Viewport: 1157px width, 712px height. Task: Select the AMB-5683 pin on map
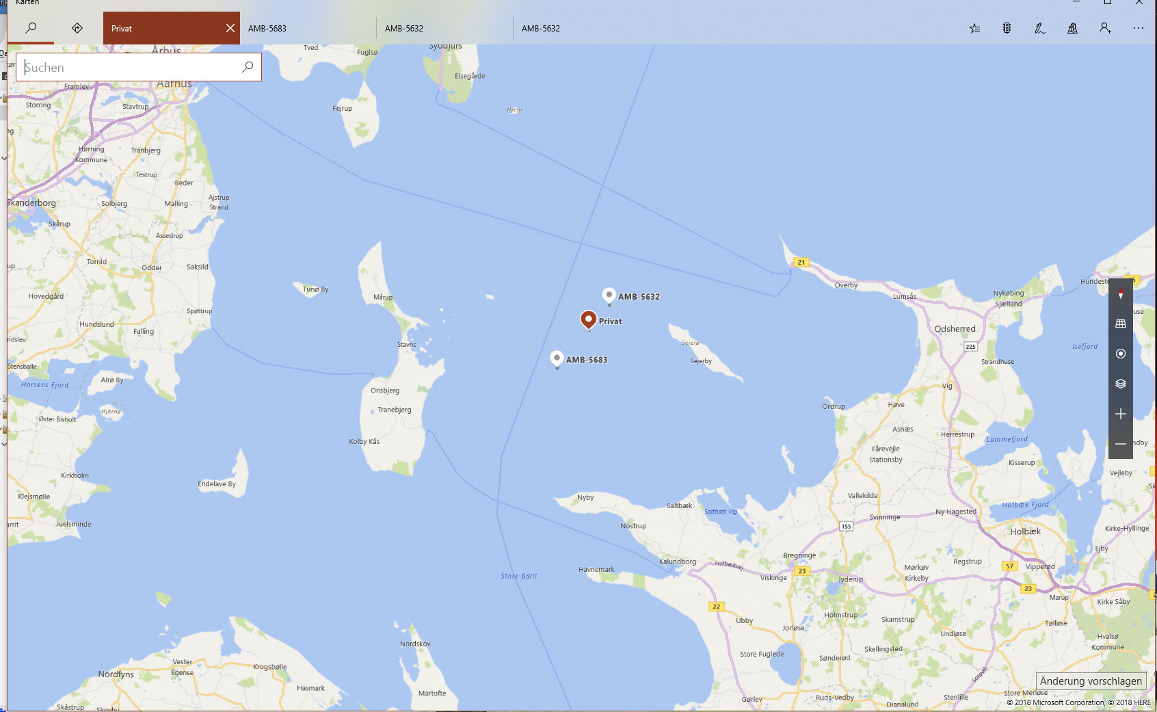[557, 358]
